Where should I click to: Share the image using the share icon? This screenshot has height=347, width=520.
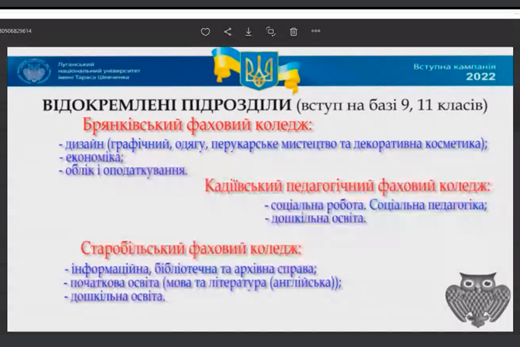(x=228, y=32)
